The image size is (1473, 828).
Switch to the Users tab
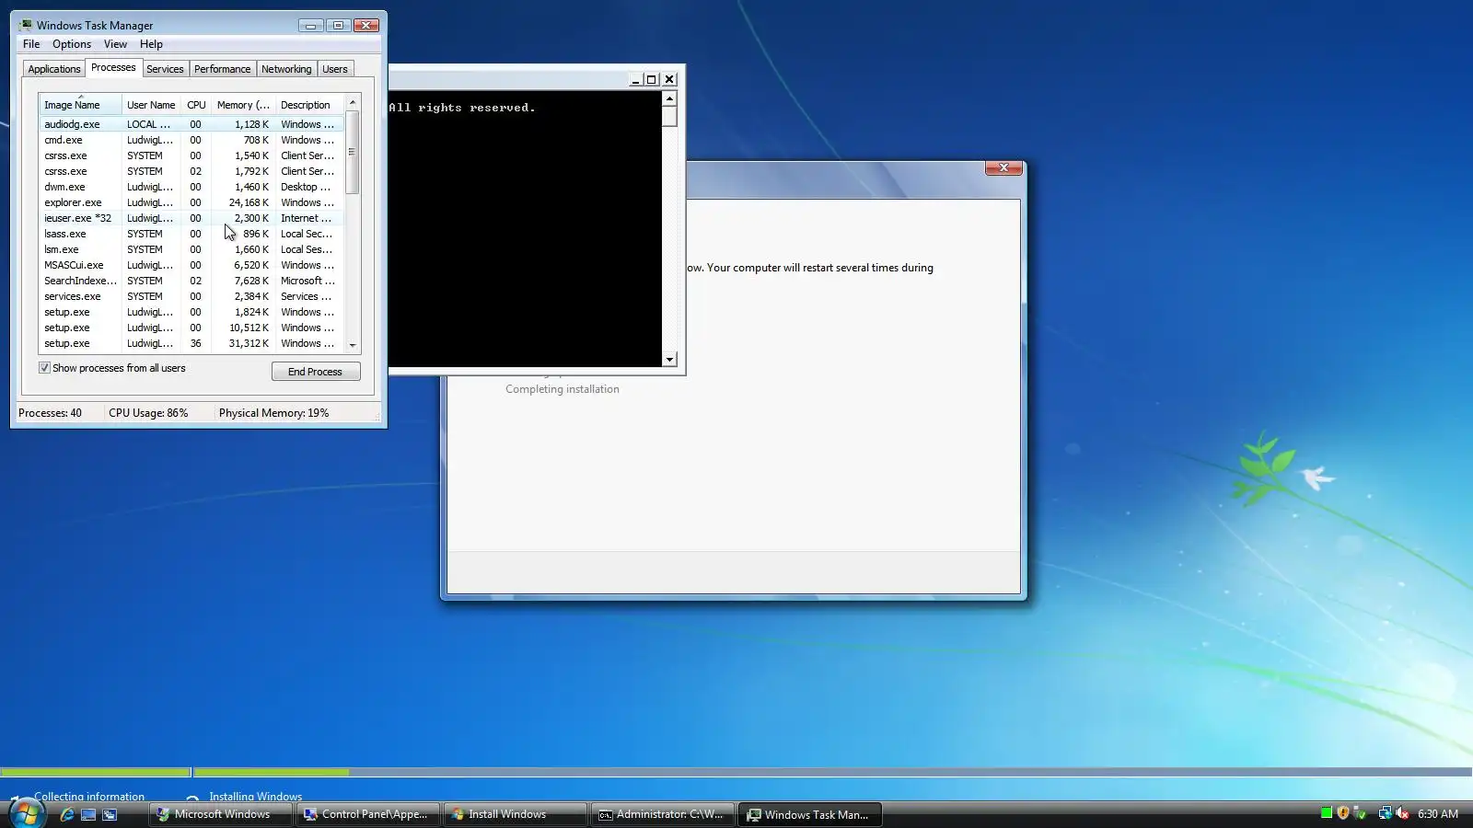click(335, 69)
